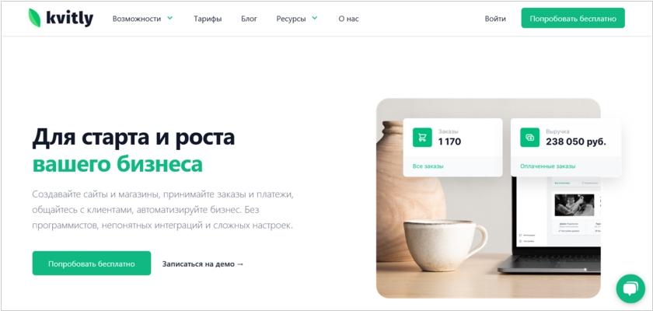Open the Тарифы page
This screenshot has height=311, width=653.
(208, 19)
